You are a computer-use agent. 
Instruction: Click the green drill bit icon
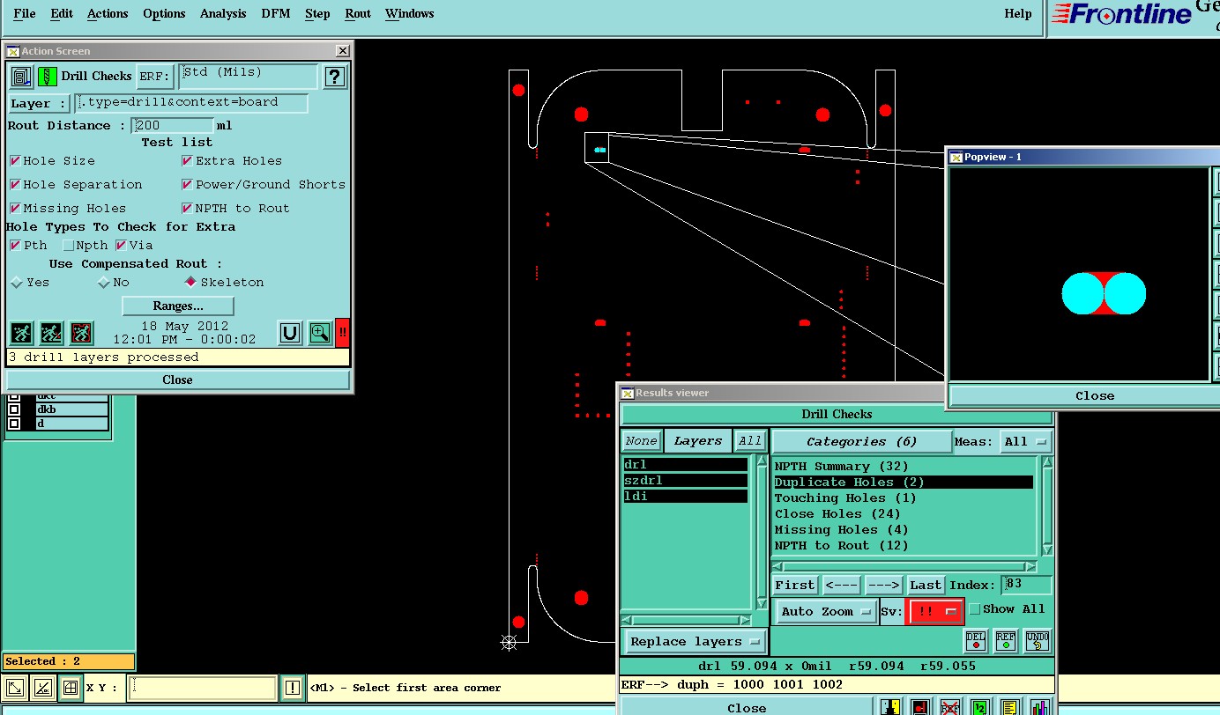(48, 77)
